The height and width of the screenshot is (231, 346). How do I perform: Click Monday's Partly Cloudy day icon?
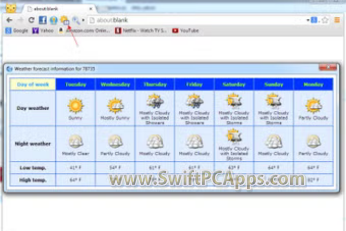[x=313, y=105]
